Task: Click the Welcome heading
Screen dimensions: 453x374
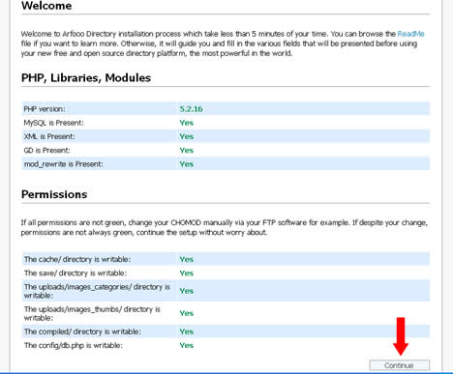Action: 46,6
